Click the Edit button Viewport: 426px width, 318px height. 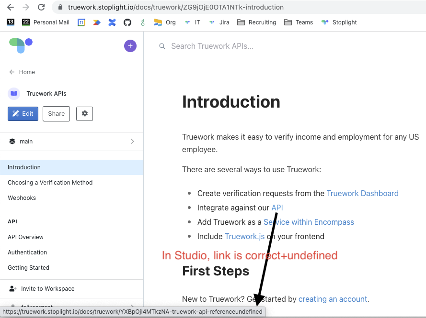coord(23,114)
